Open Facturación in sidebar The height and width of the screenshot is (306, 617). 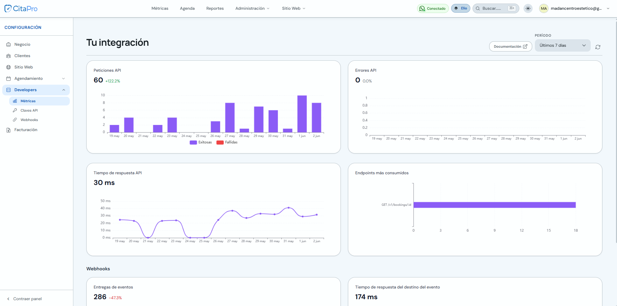(x=36, y=130)
